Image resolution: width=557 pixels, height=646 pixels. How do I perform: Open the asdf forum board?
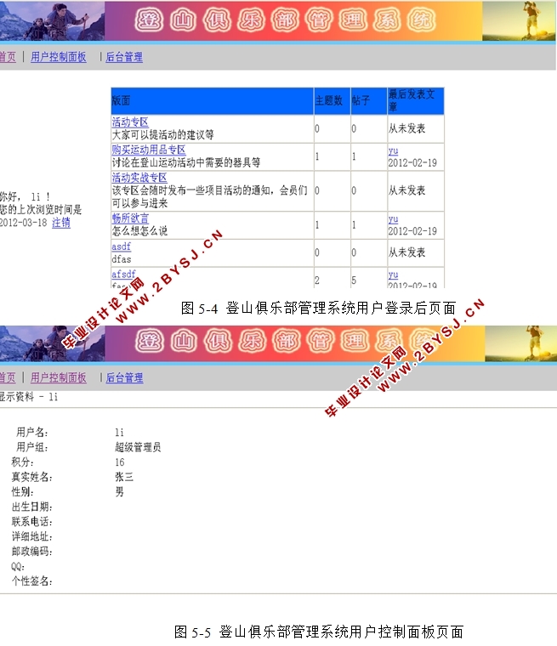[122, 246]
